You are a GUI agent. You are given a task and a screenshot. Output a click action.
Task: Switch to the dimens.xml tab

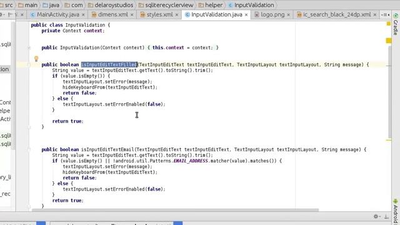point(113,15)
